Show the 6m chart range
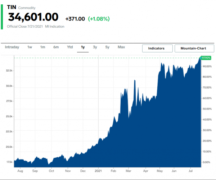 [x=56, y=47]
